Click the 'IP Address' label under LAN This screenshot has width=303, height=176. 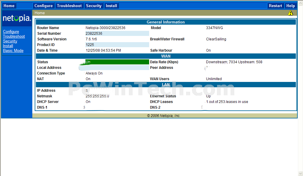46,91
